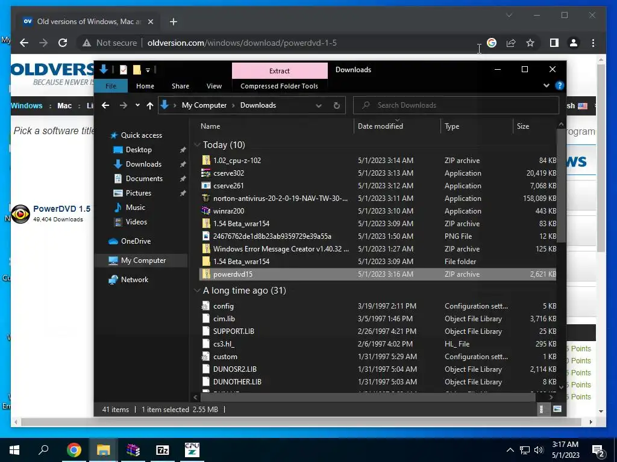
Task: Collapse the Explorer ribbon chevron
Action: 546,85
